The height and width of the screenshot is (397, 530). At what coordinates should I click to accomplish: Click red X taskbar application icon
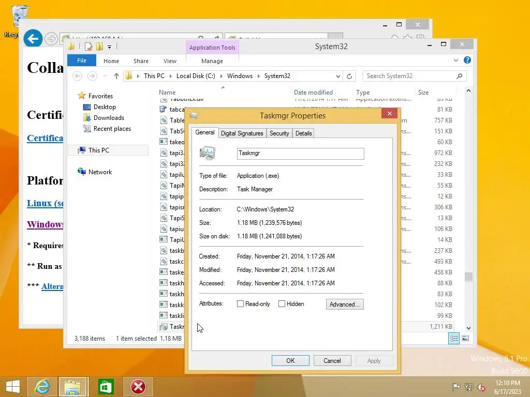point(138,387)
